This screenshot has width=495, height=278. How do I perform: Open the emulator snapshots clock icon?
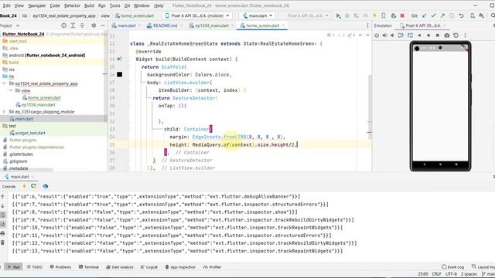point(456,36)
